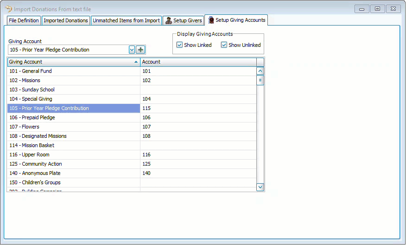406x245 pixels.
Task: Click the scroll down arrow of list
Action: (260, 187)
